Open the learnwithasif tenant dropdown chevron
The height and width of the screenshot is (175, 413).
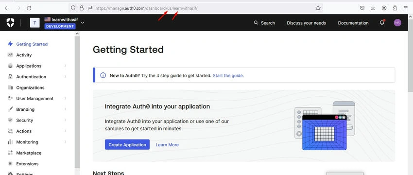(83, 23)
